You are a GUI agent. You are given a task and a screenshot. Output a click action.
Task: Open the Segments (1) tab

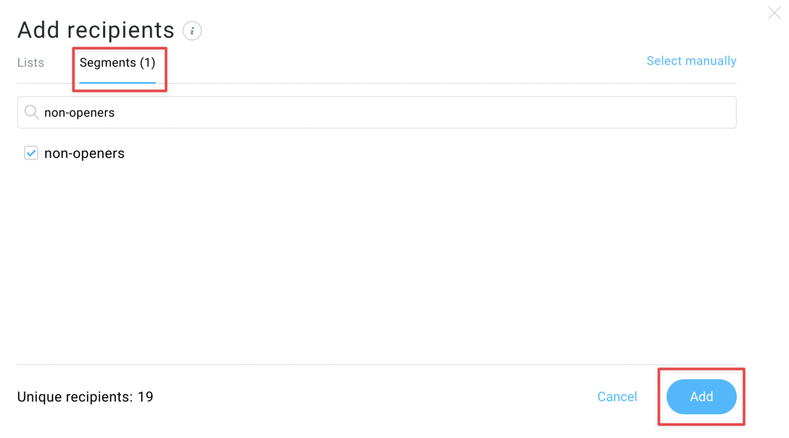point(118,62)
